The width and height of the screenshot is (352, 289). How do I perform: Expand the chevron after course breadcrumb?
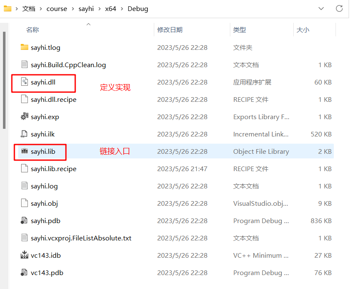click(x=73, y=9)
